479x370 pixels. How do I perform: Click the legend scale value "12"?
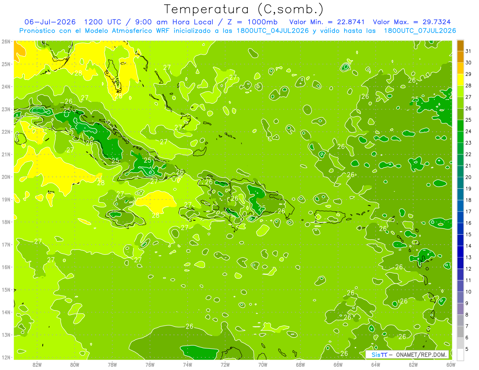coord(469,269)
